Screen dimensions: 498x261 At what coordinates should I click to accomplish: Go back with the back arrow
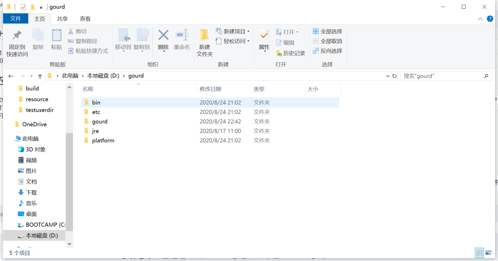pyautogui.click(x=11, y=76)
